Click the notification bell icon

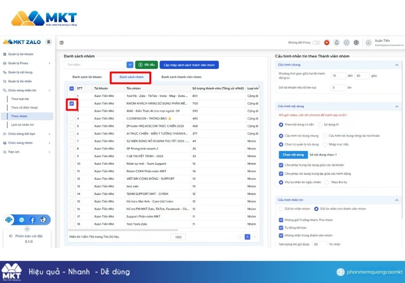pos(337,43)
